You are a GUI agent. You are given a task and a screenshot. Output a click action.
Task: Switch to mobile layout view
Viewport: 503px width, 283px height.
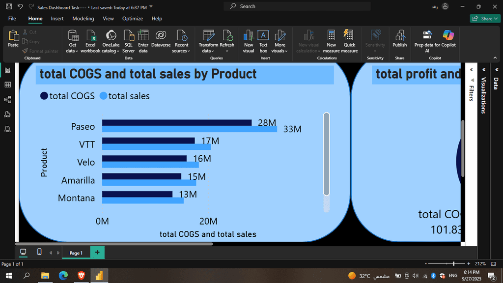[x=39, y=252]
